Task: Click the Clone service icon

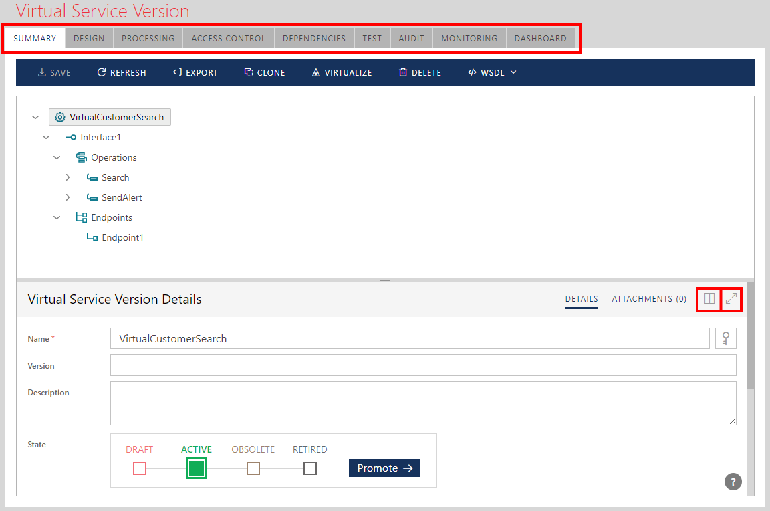Action: pyautogui.click(x=247, y=72)
